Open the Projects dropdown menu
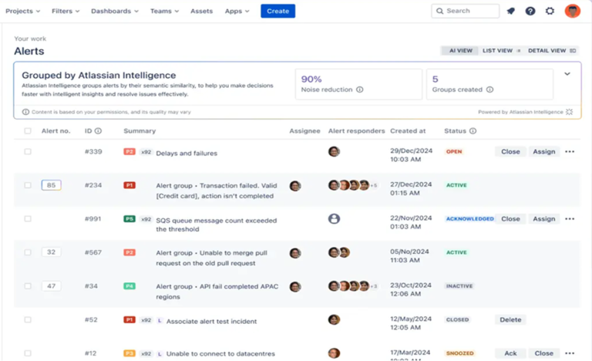592x361 pixels. tap(23, 12)
